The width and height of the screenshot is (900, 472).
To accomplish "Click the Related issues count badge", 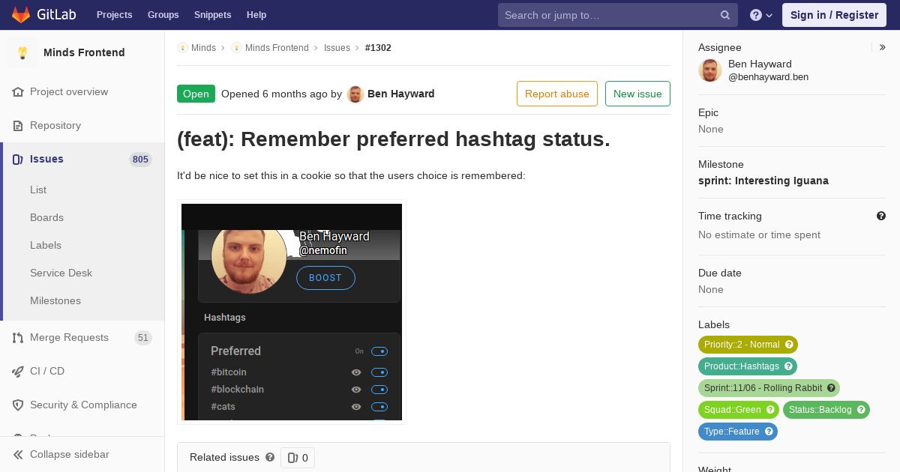I will (x=298, y=458).
